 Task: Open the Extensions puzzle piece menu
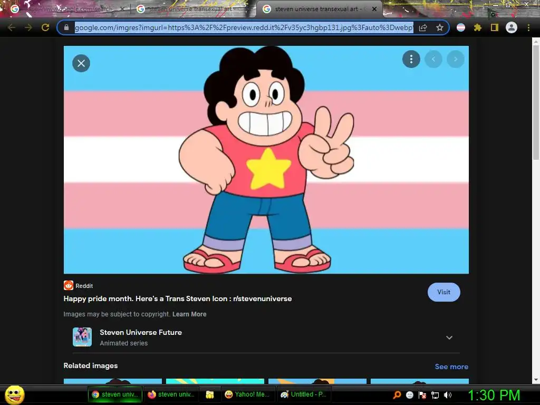coord(477,27)
